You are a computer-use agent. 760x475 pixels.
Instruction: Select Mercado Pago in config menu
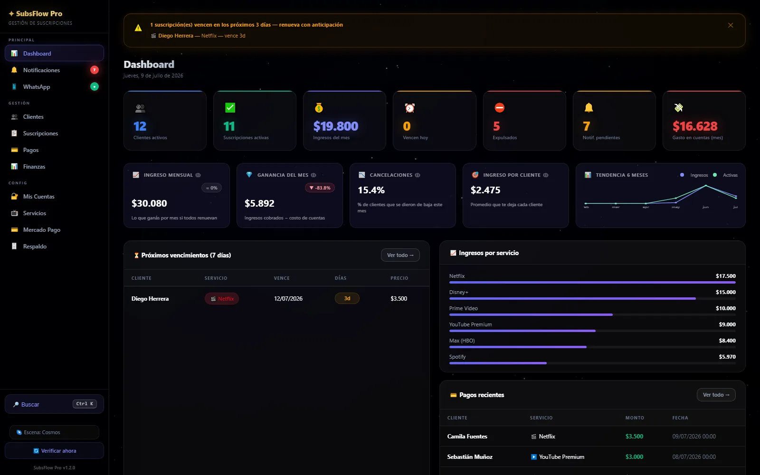tap(54, 229)
